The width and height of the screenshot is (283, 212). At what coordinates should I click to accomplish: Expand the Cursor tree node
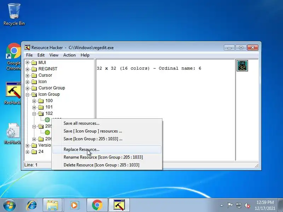click(x=27, y=76)
